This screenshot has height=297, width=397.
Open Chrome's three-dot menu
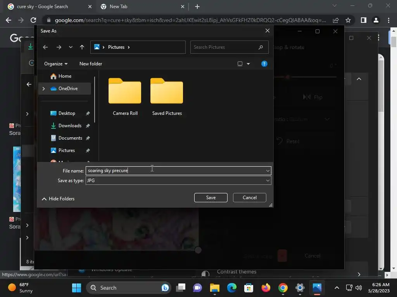(388, 20)
